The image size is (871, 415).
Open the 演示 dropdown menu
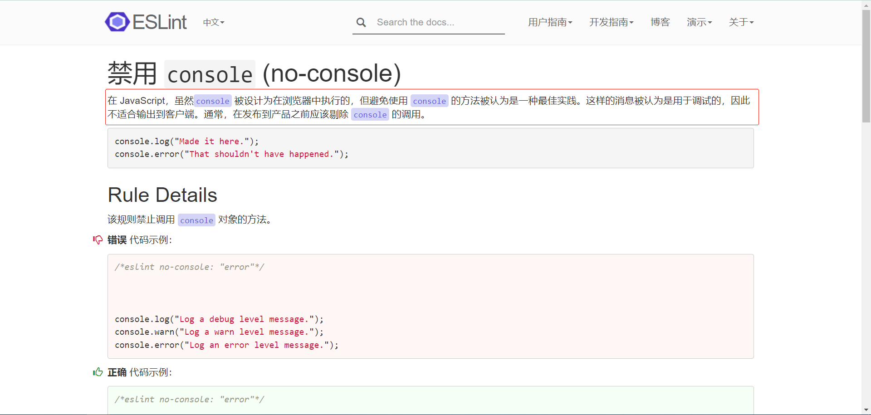[x=699, y=22]
